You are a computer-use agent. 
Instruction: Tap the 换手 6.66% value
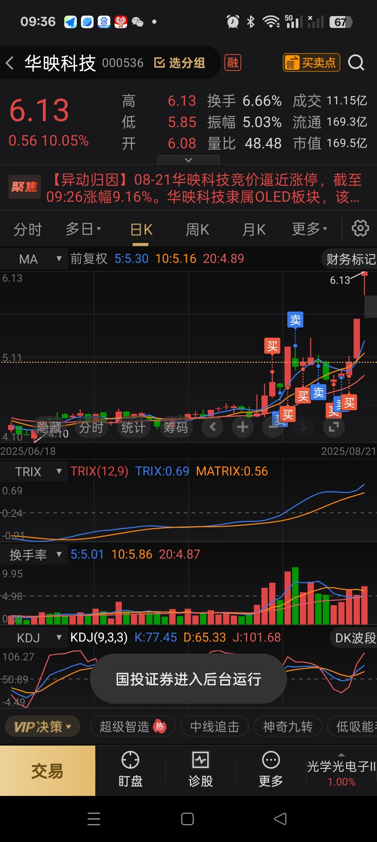[x=262, y=101]
